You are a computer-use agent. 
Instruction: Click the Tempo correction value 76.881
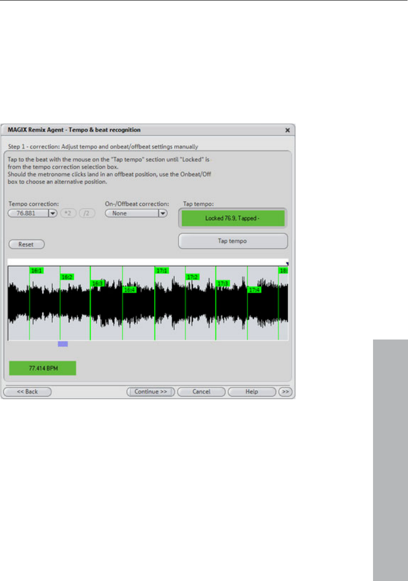click(29, 214)
